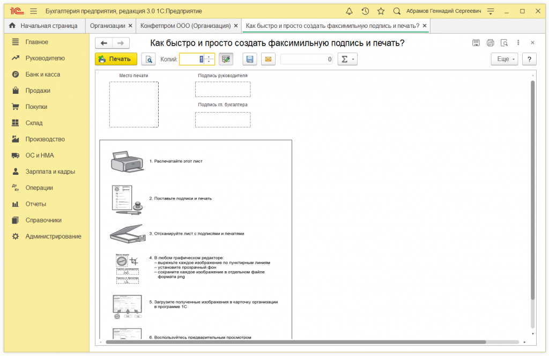This screenshot has width=549, height=356.
Task: Open the service settings menu beside the username
Action: coord(490,11)
